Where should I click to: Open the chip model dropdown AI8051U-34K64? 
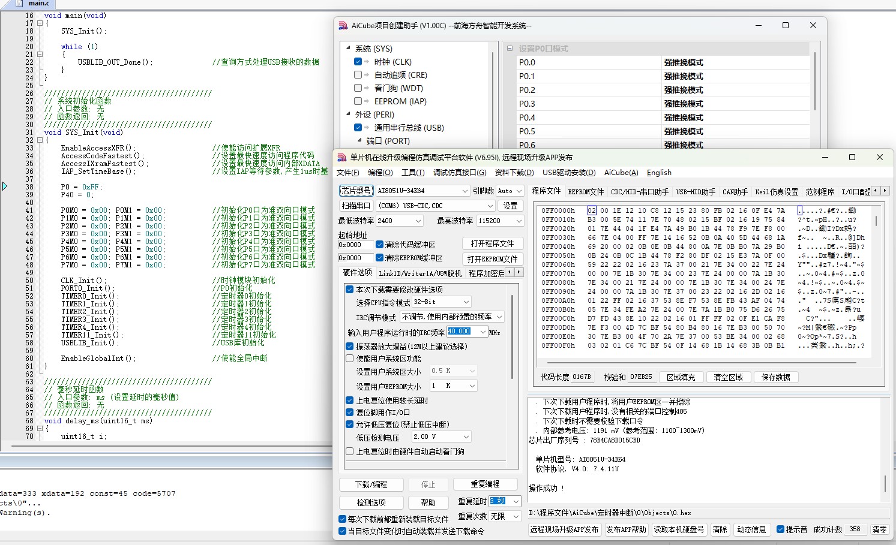click(x=422, y=191)
